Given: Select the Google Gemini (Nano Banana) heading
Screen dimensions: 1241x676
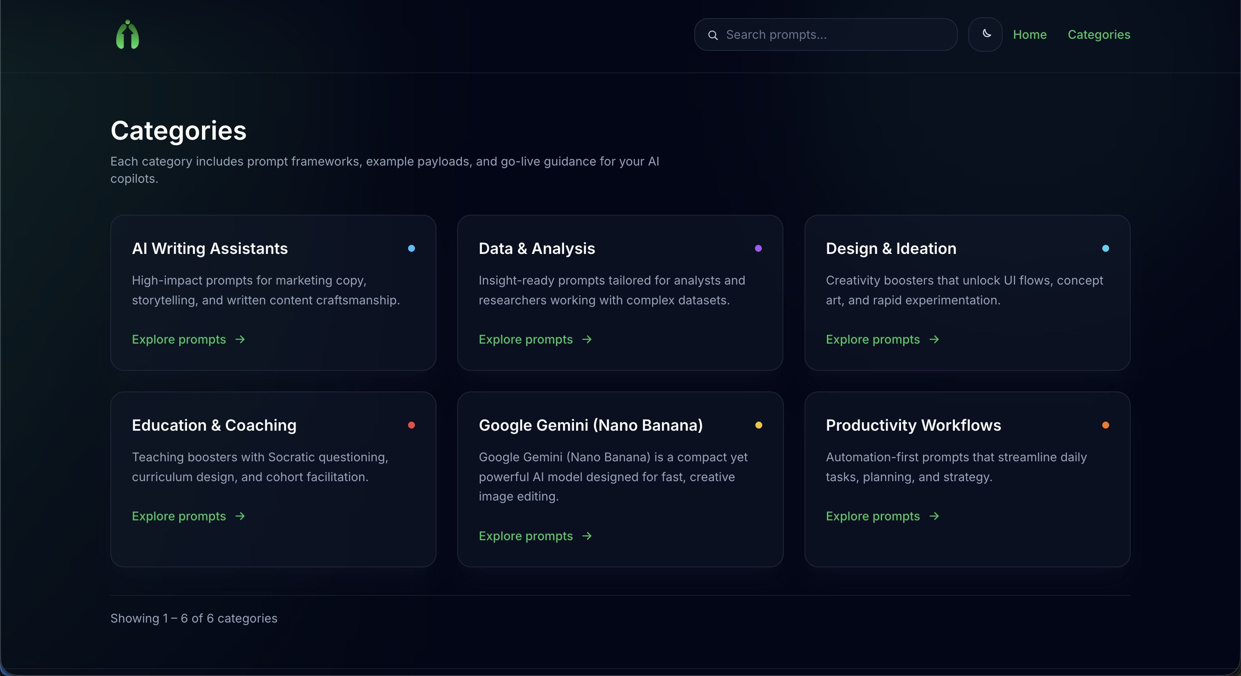Looking at the screenshot, I should coord(591,425).
